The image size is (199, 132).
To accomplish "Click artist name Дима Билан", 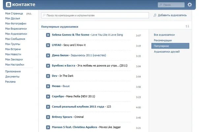I will tap(60, 55).
